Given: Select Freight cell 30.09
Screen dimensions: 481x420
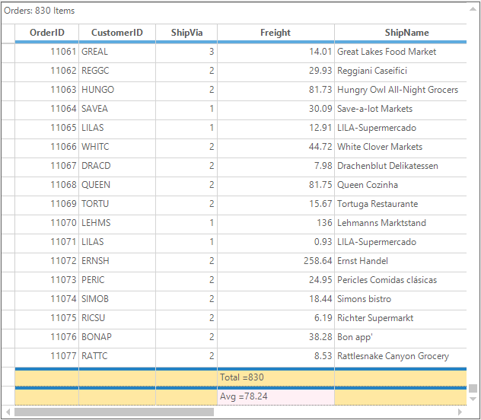Looking at the screenshot, I should tap(276, 110).
